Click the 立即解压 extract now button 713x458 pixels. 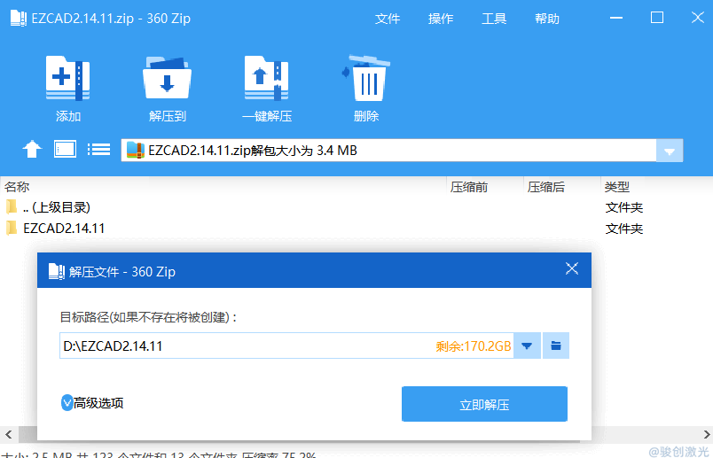pos(484,404)
